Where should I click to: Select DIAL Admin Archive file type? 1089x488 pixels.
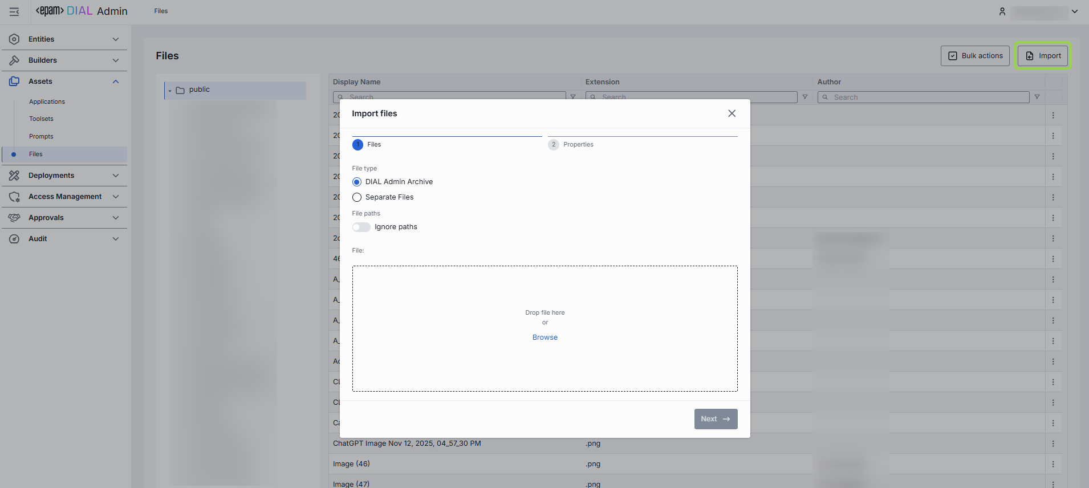pyautogui.click(x=357, y=182)
